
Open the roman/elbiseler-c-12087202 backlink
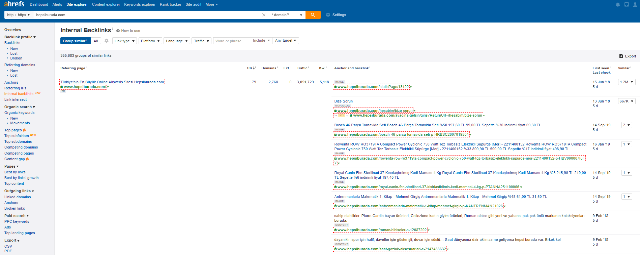(x=382, y=230)
